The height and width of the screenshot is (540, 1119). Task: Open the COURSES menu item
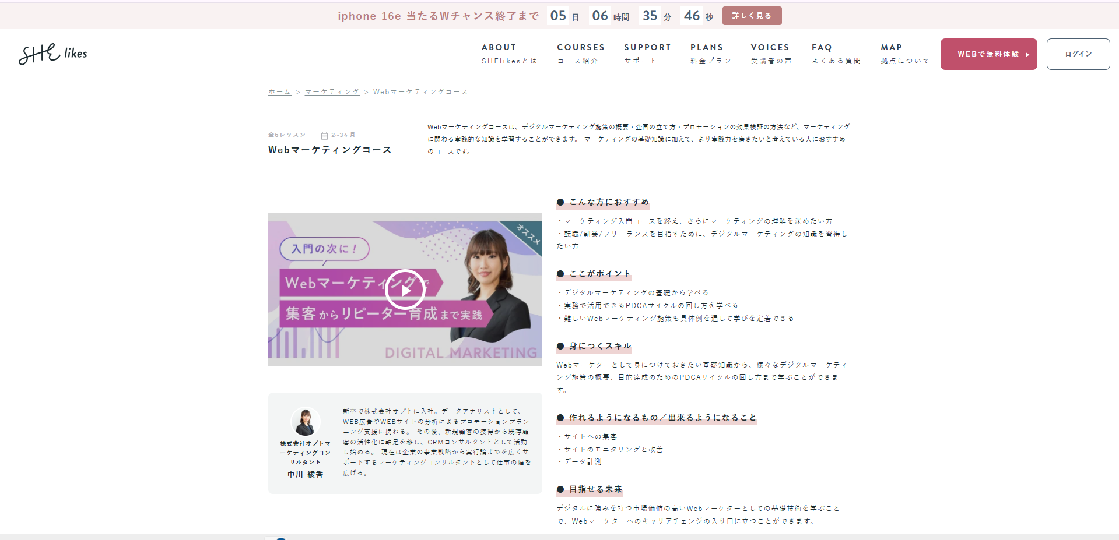[580, 54]
